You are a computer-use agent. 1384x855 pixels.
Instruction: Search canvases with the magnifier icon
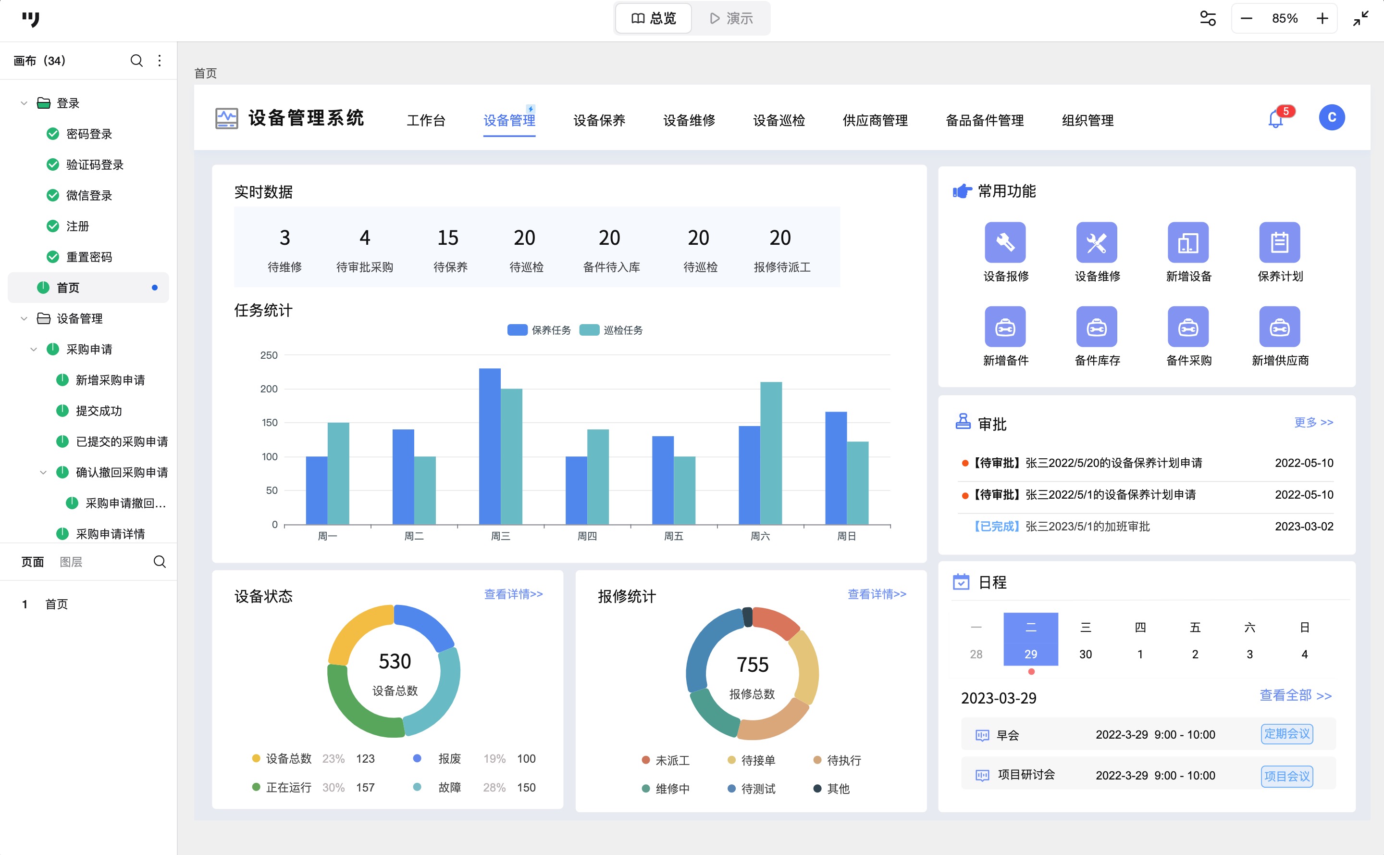tap(136, 61)
